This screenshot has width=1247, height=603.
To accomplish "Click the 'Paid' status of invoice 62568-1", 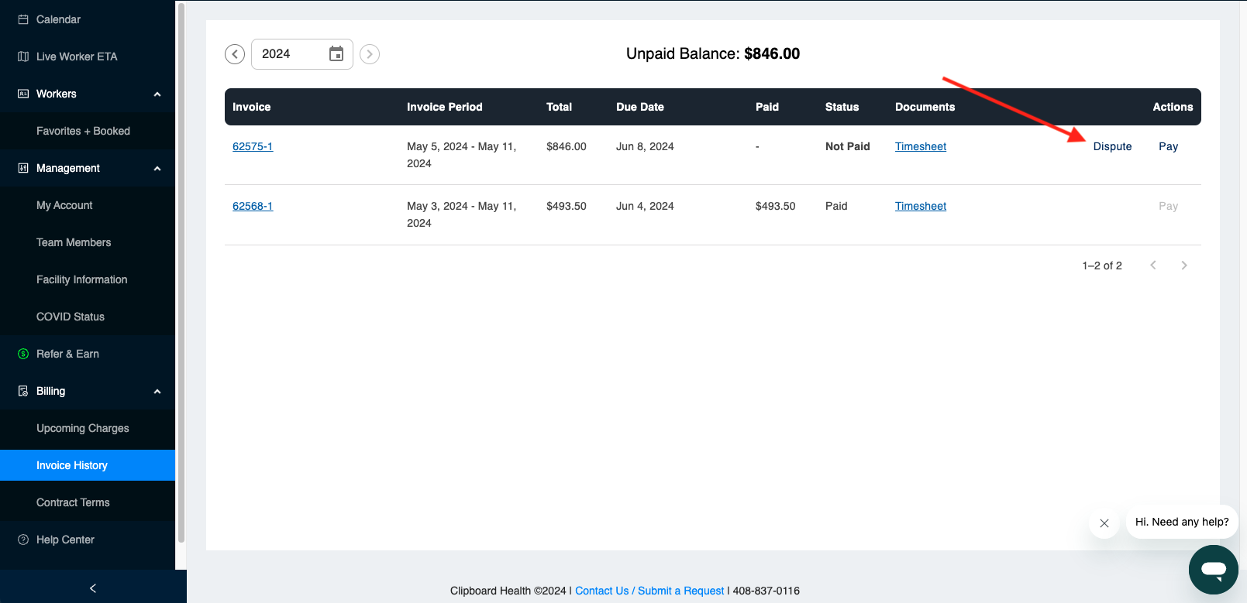I will 836,206.
